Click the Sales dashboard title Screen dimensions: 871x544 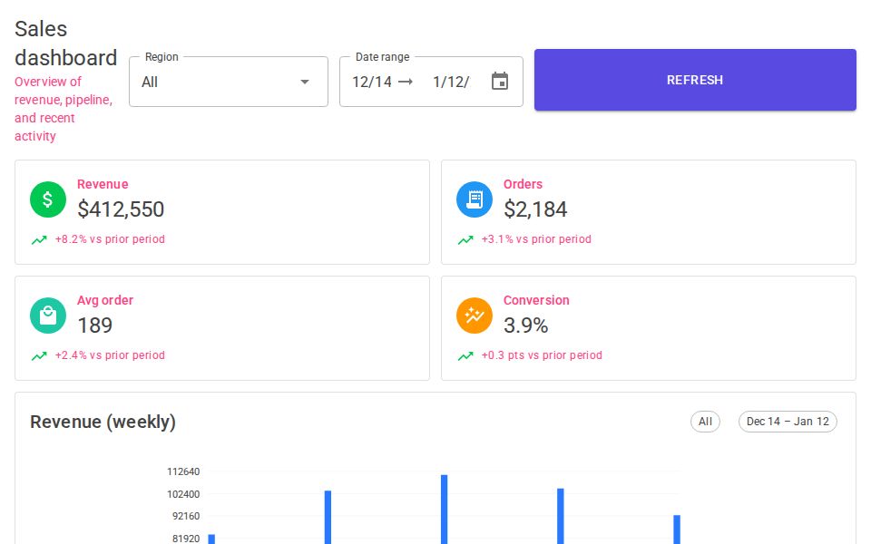point(65,43)
